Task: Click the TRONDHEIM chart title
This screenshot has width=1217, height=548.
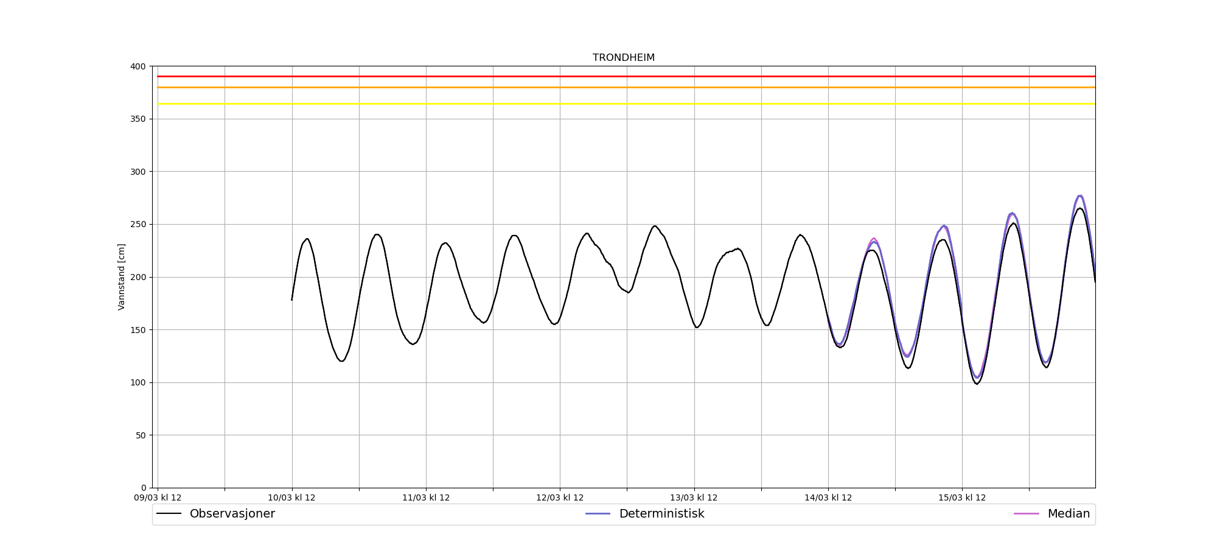Action: (623, 58)
